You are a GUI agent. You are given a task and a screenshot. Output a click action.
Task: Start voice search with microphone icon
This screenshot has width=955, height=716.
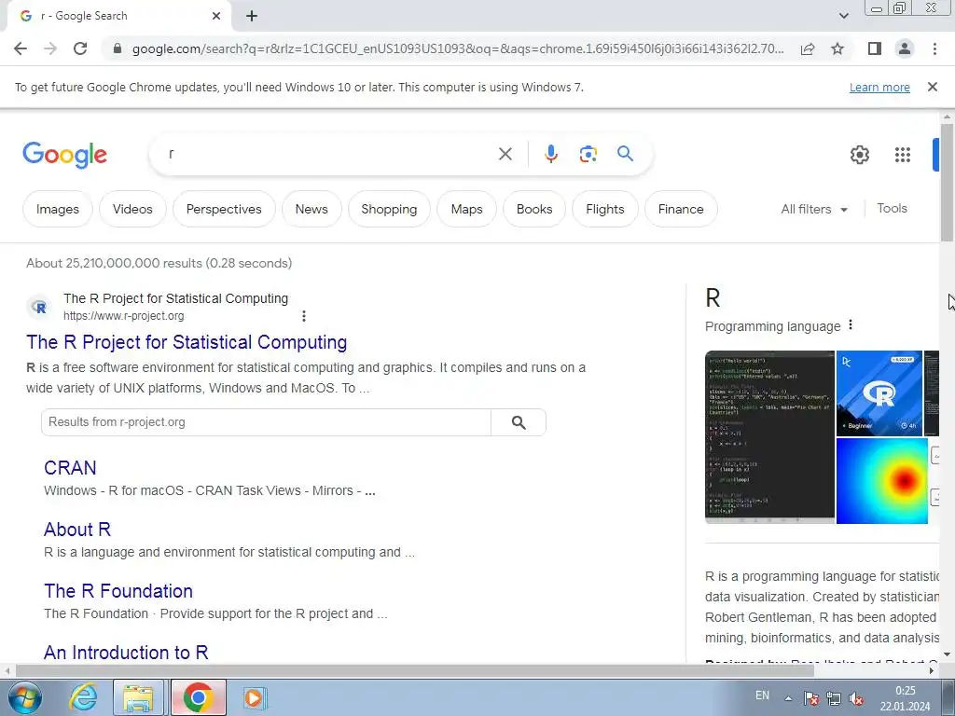click(x=551, y=154)
